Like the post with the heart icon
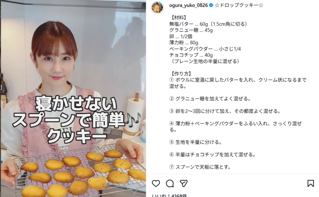Viewport: 319px width, 197px height. 156,183
